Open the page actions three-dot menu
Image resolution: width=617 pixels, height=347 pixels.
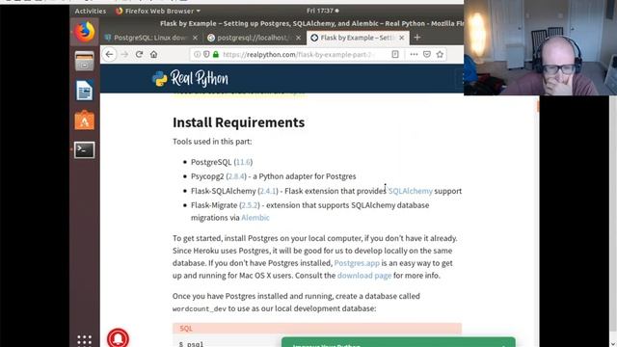click(414, 54)
